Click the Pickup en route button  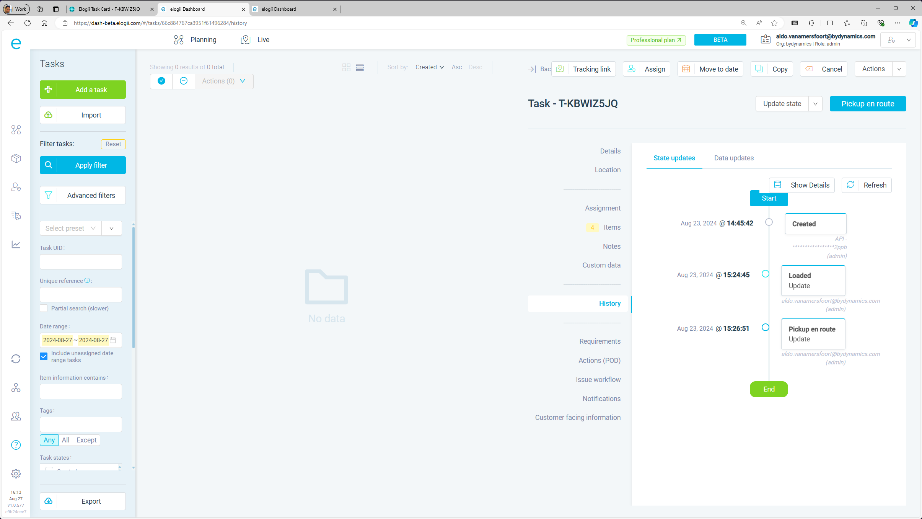[x=867, y=104]
